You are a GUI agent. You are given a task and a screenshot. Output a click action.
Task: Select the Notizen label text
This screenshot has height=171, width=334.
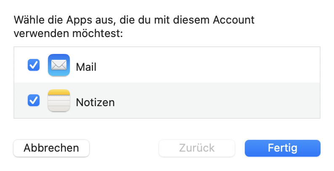(95, 102)
